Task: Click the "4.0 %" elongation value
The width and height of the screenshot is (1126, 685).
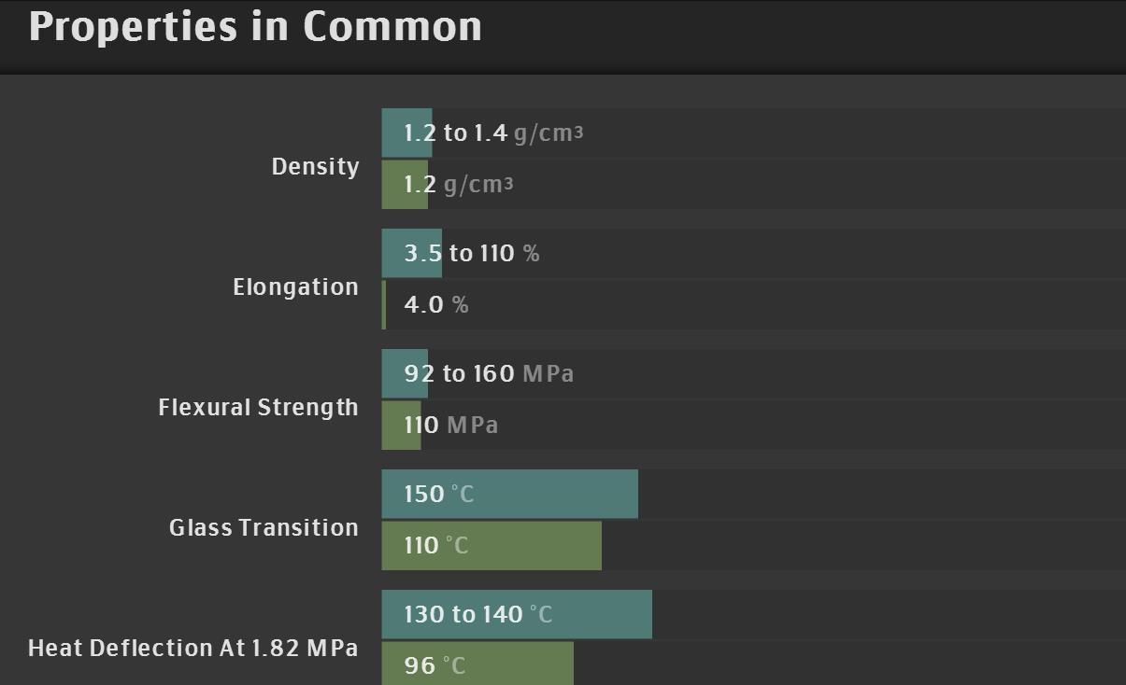Action: (x=435, y=305)
